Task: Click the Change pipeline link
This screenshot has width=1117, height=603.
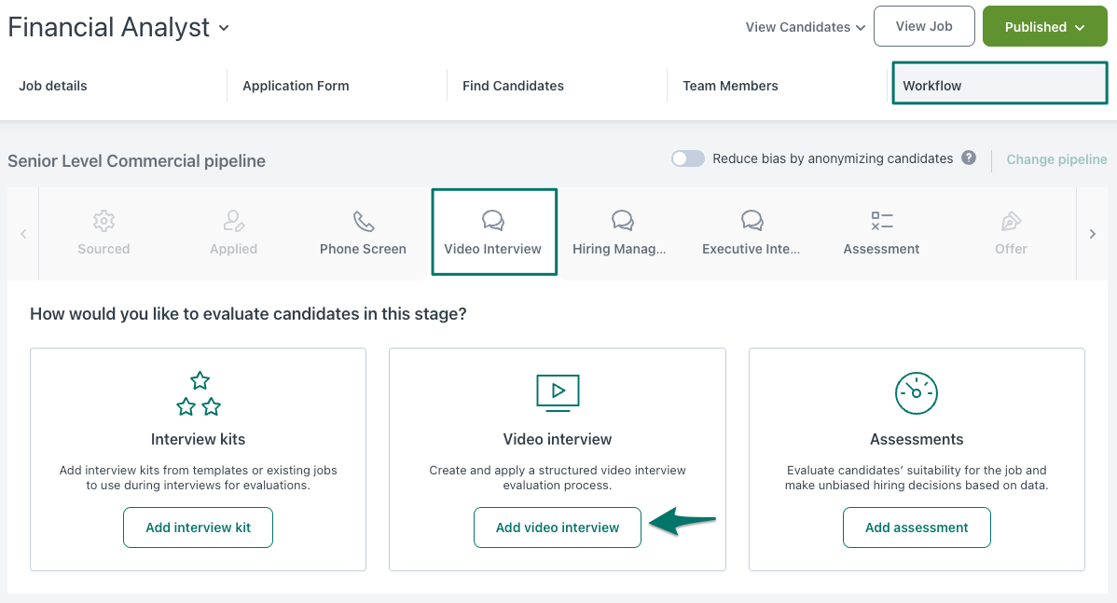Action: (x=1056, y=159)
